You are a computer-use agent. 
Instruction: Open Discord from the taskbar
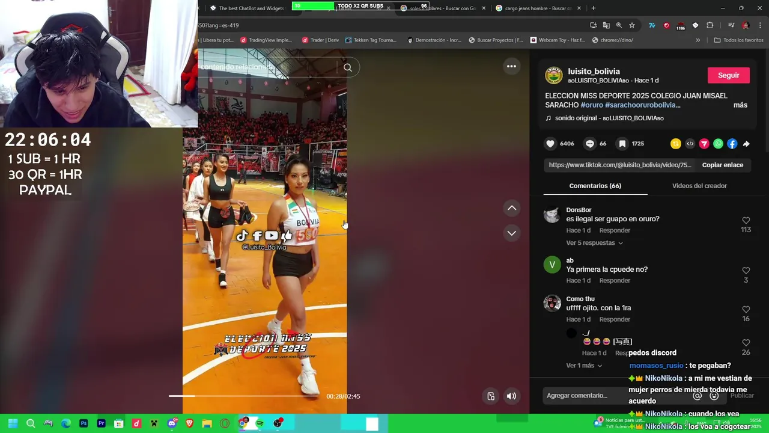pos(172,423)
